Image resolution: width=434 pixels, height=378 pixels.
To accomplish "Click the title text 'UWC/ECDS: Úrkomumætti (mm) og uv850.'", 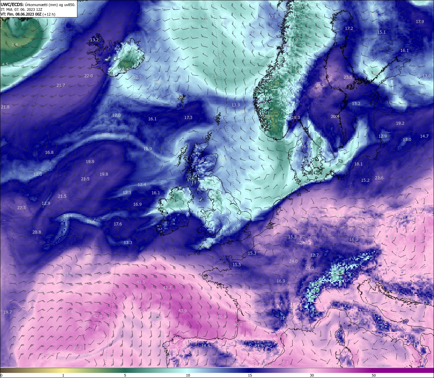I will click(38, 4).
